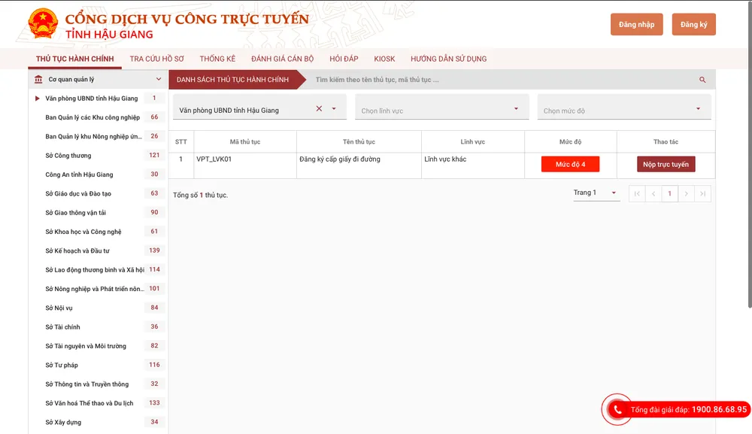Click the national emblem logo

[x=43, y=24]
